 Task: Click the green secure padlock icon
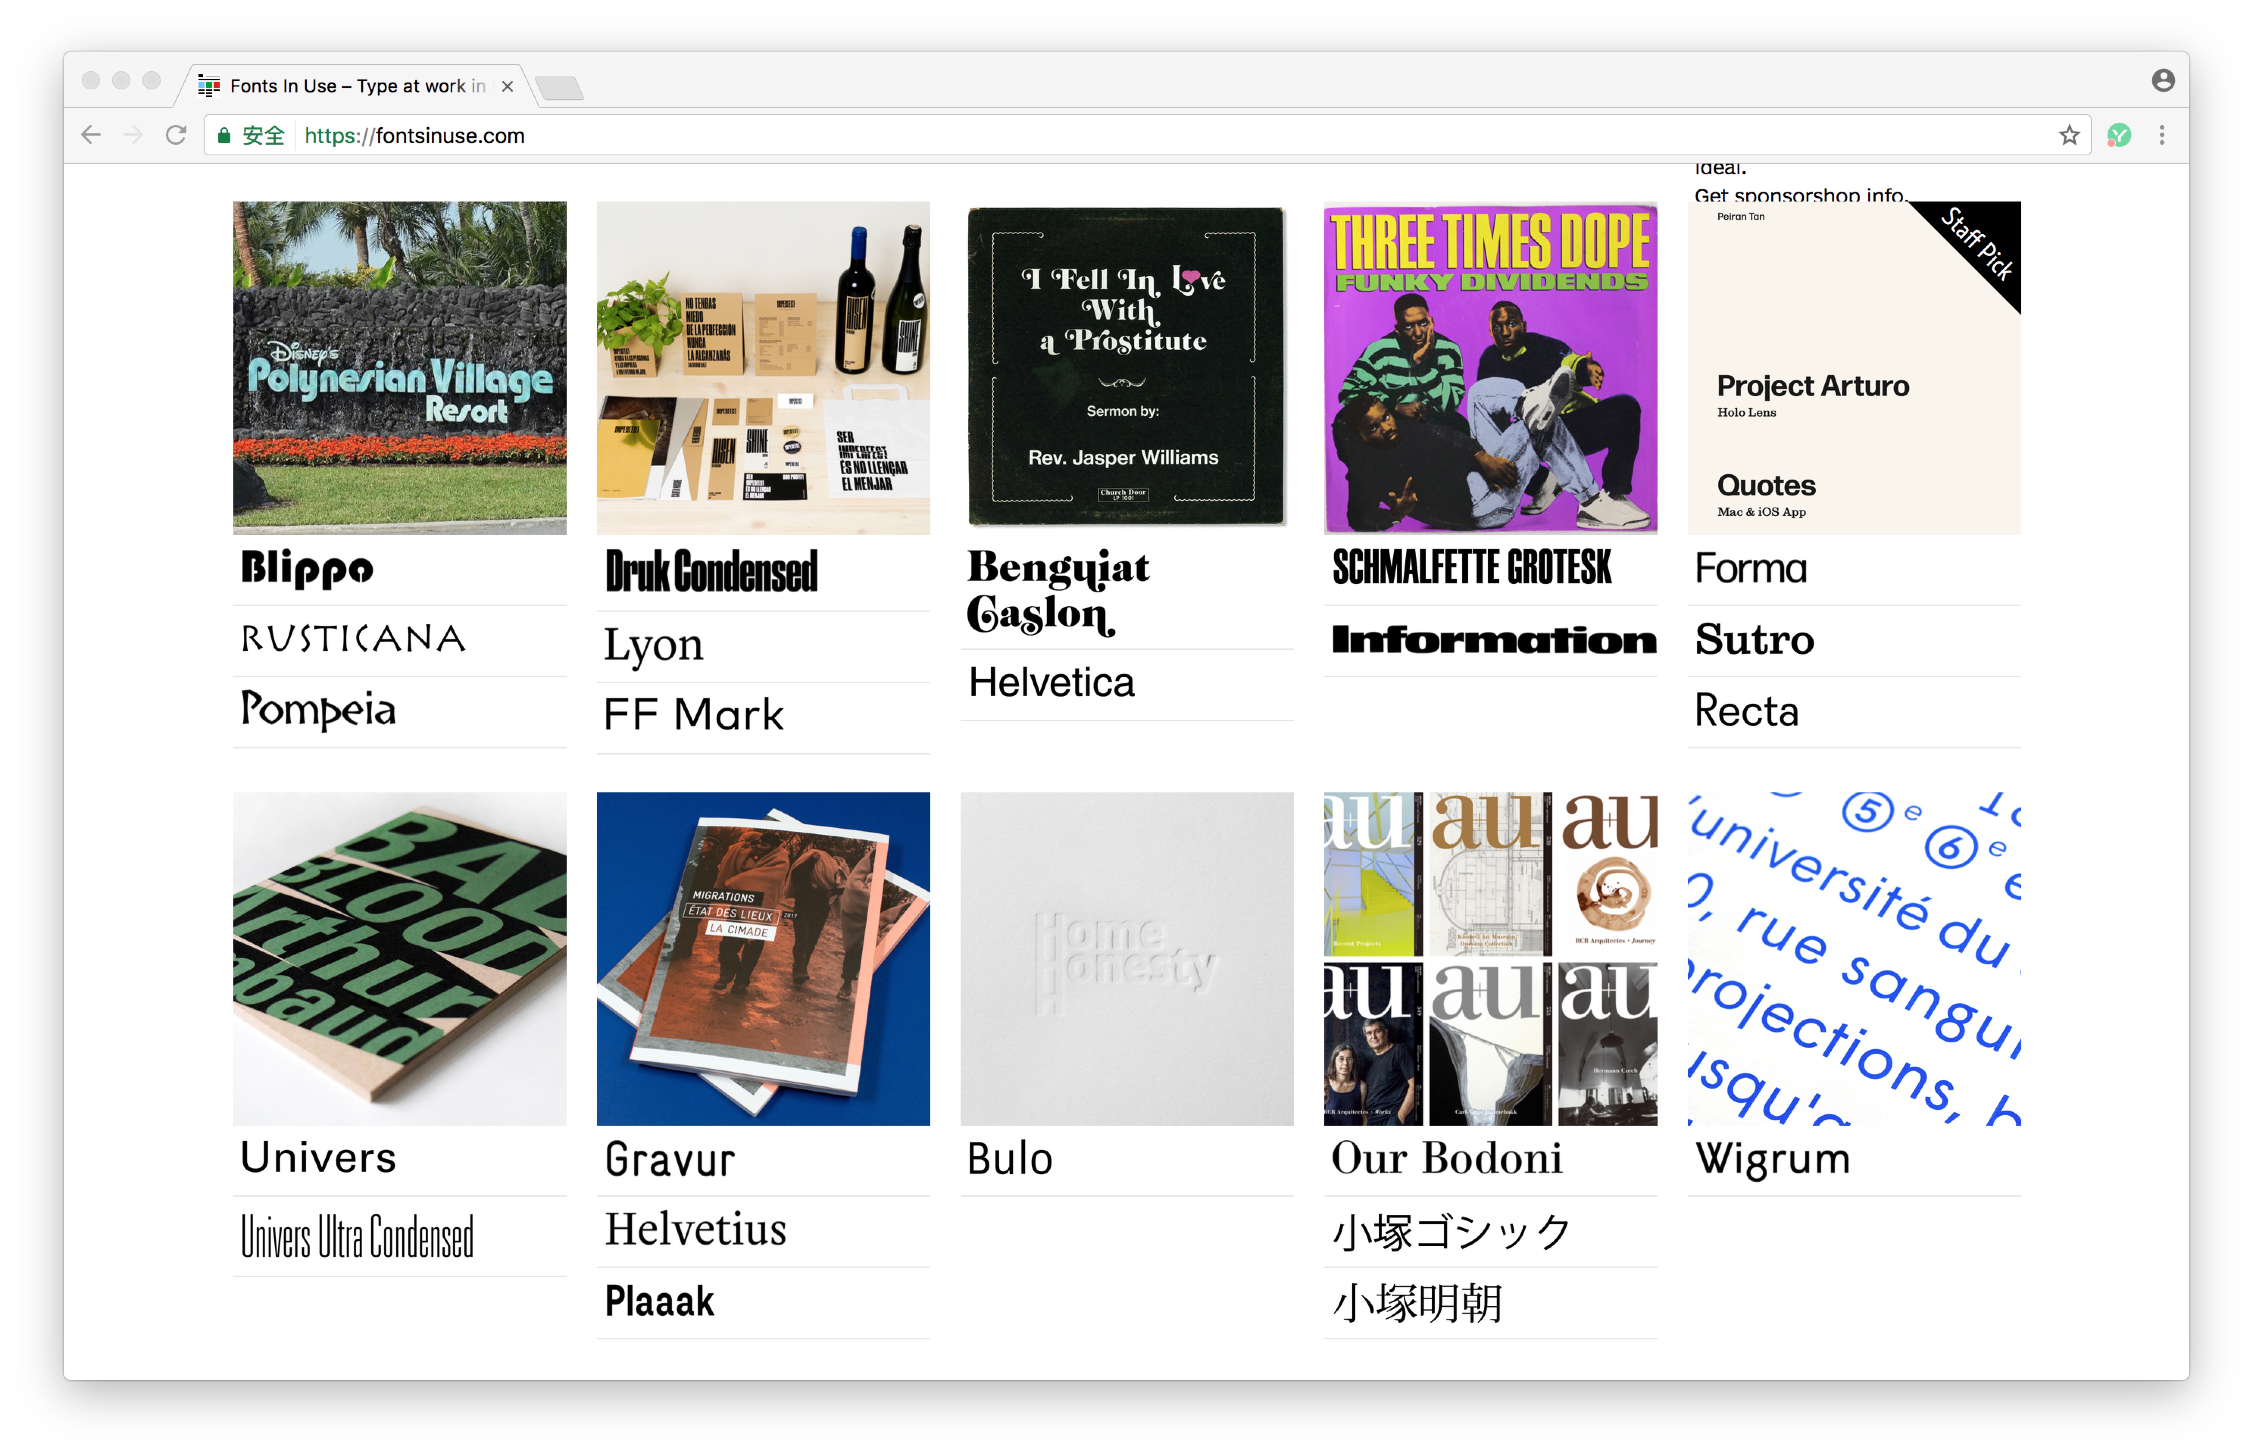224,135
